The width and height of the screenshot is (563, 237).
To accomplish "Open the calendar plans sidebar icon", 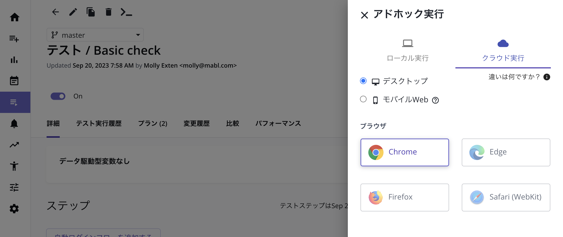I will coord(14,81).
